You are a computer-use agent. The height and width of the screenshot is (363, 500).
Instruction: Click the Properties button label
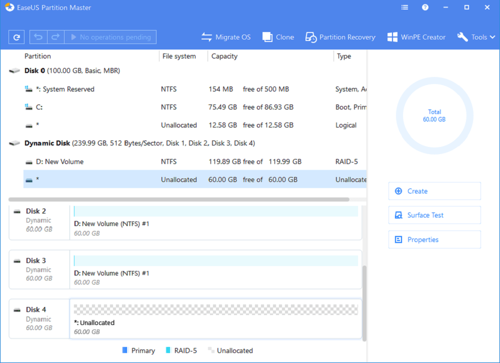[423, 239]
